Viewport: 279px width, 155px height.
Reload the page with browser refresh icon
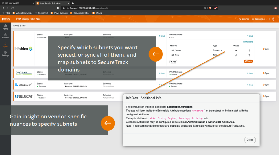(13, 8)
